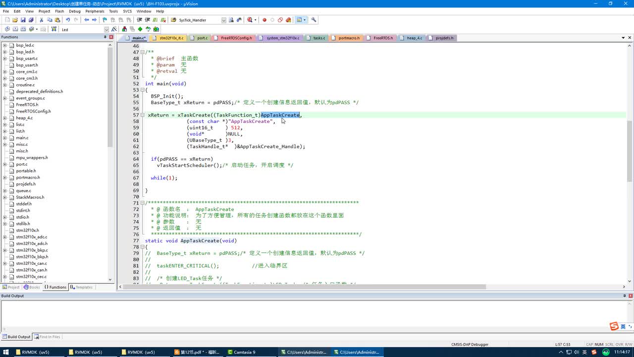Click the Kill all breakpoints icon
The height and width of the screenshot is (357, 634).
tap(288, 20)
